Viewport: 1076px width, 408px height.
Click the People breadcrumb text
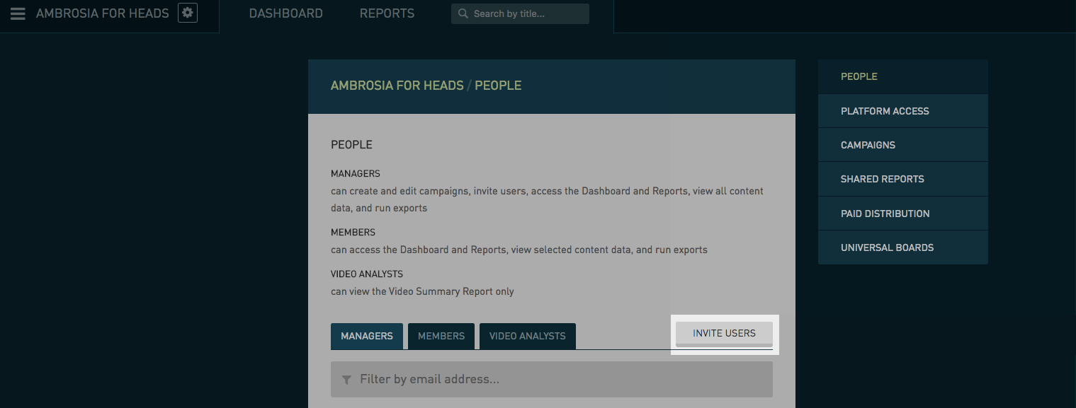coord(498,86)
